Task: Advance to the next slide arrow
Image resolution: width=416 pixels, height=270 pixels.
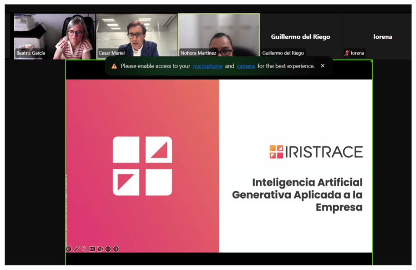Action: [x=116, y=249]
